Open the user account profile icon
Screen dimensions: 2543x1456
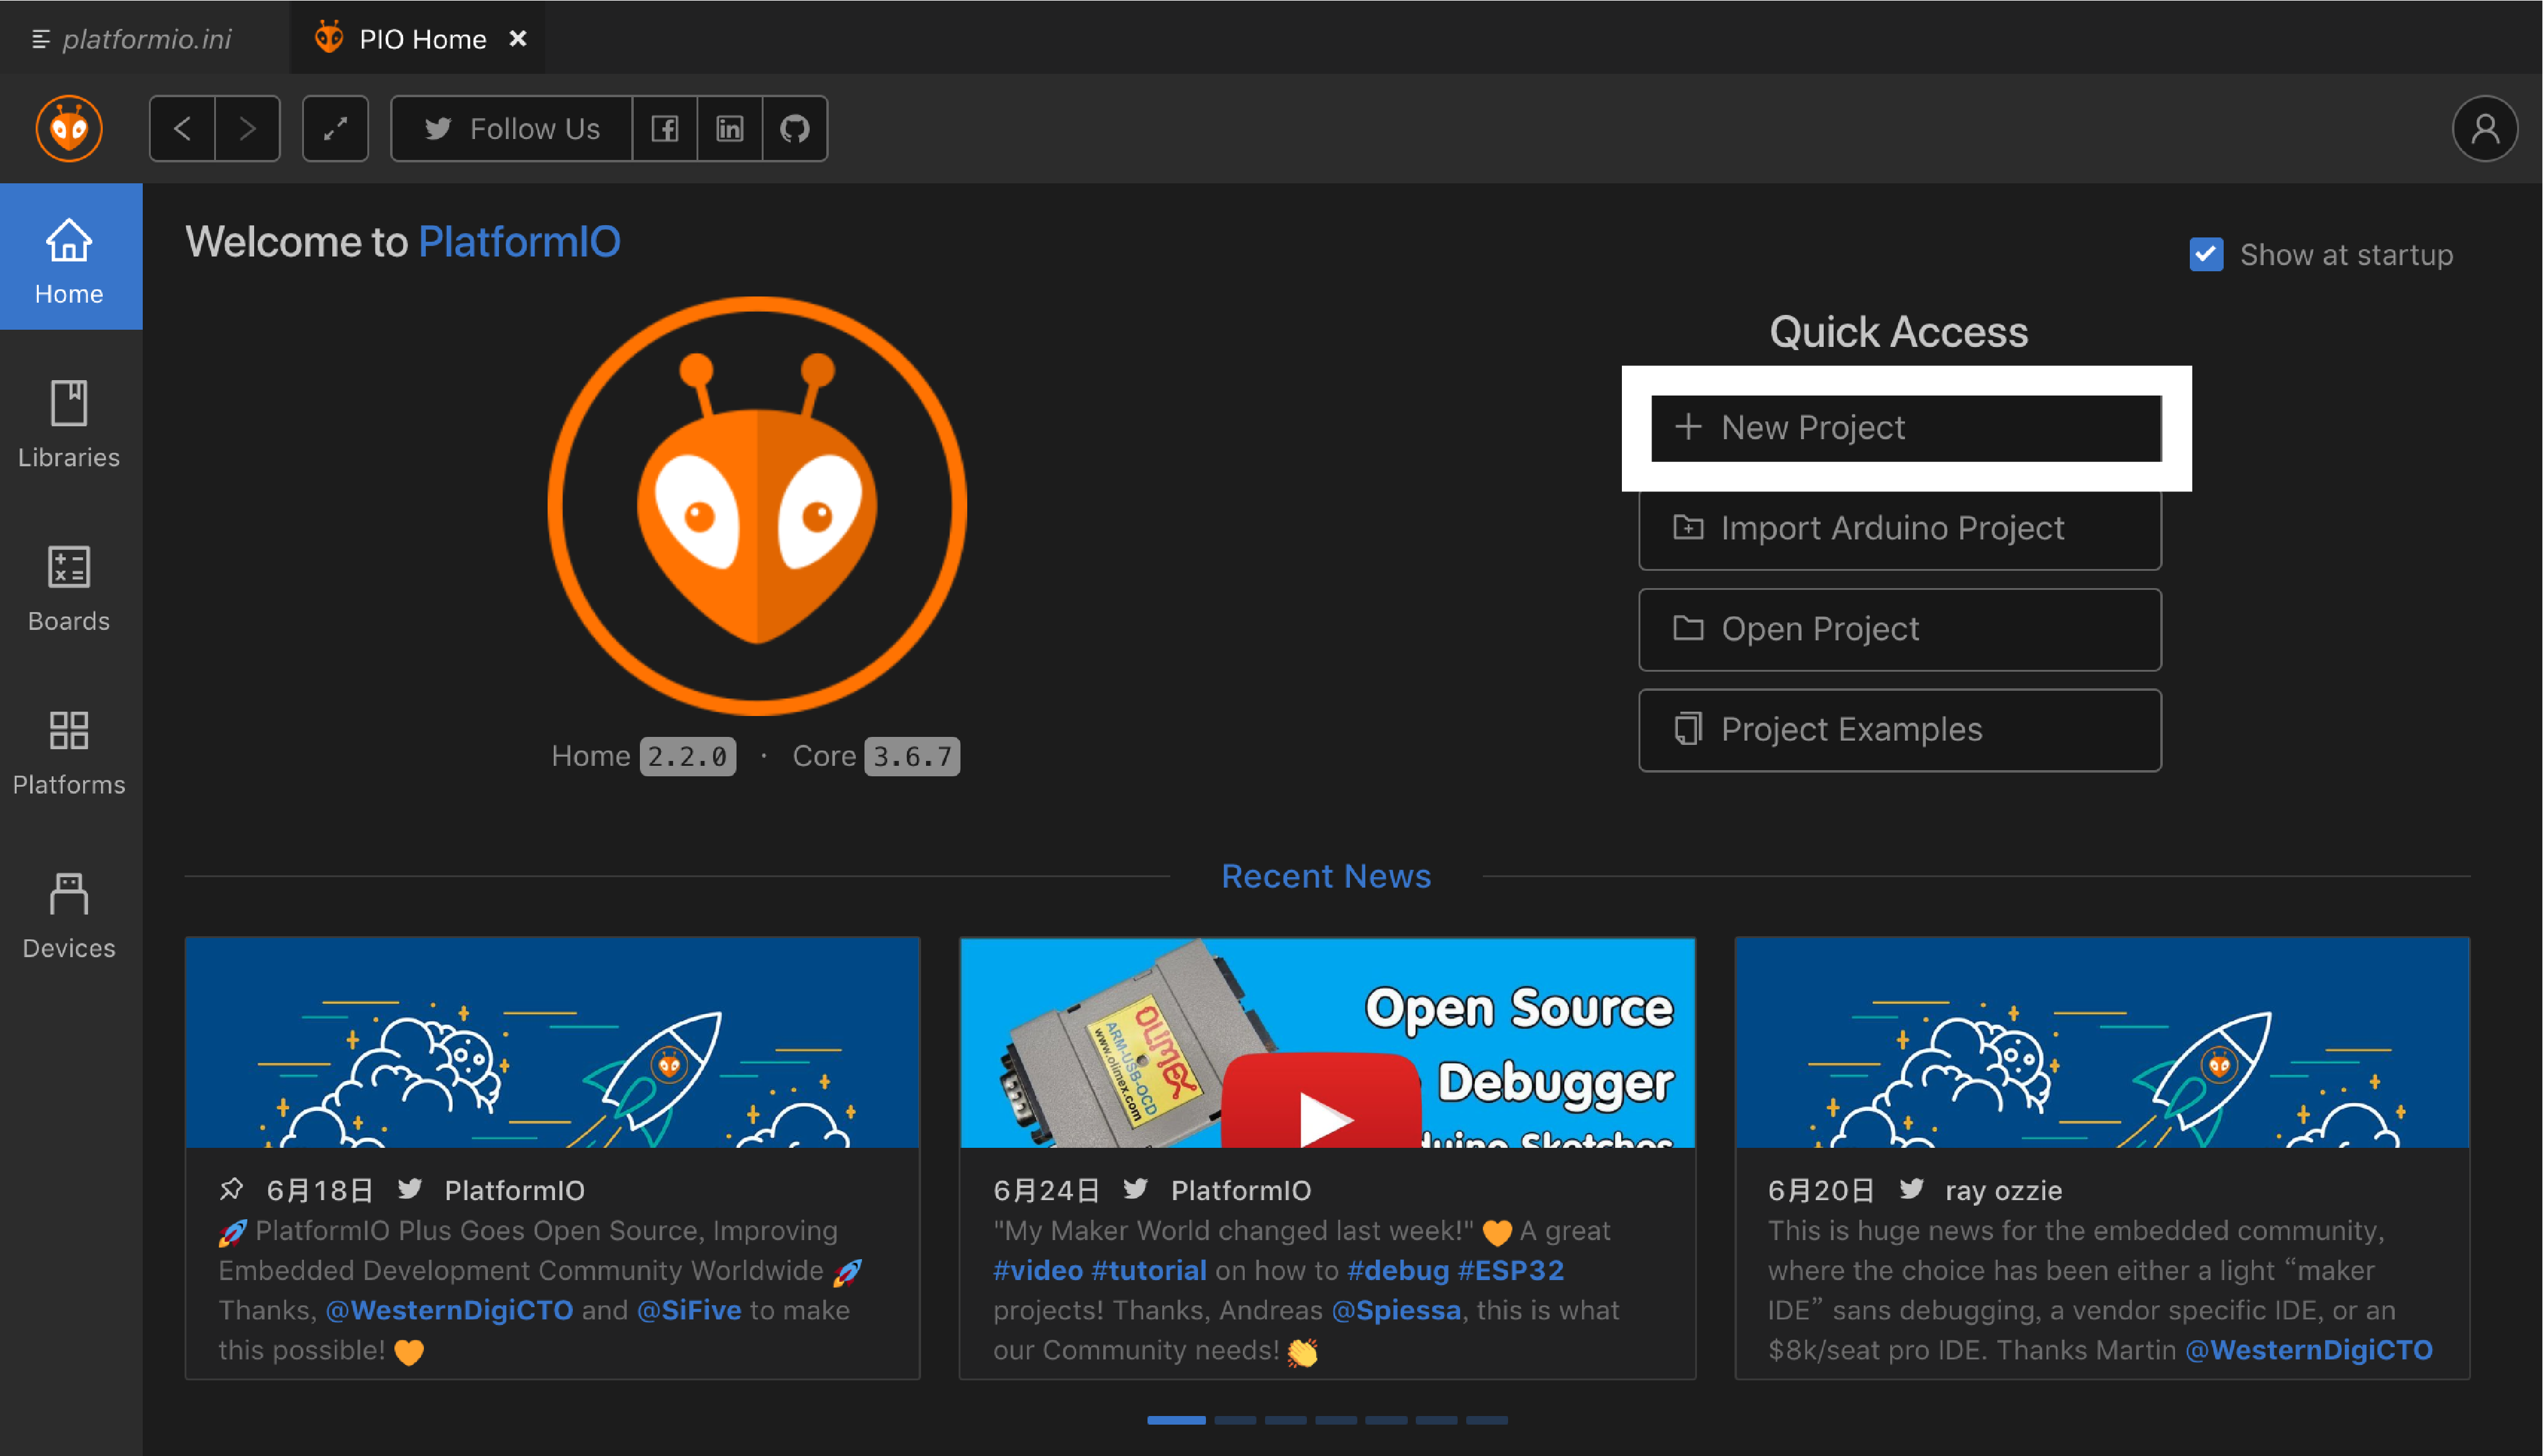pos(2484,128)
